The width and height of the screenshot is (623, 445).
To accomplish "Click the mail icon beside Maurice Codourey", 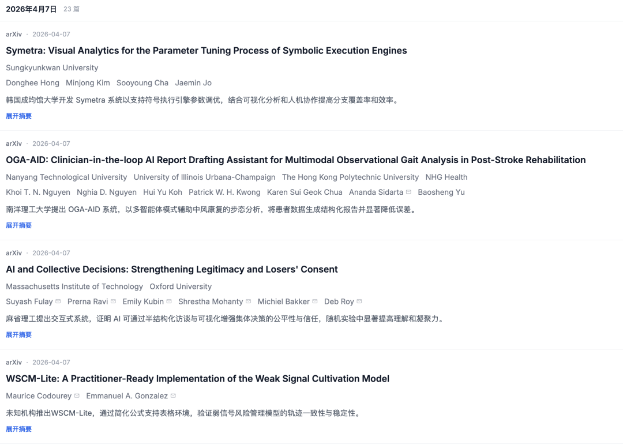I will (77, 396).
